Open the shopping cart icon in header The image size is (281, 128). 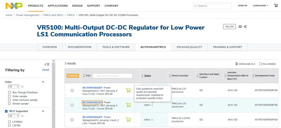click(276, 5)
